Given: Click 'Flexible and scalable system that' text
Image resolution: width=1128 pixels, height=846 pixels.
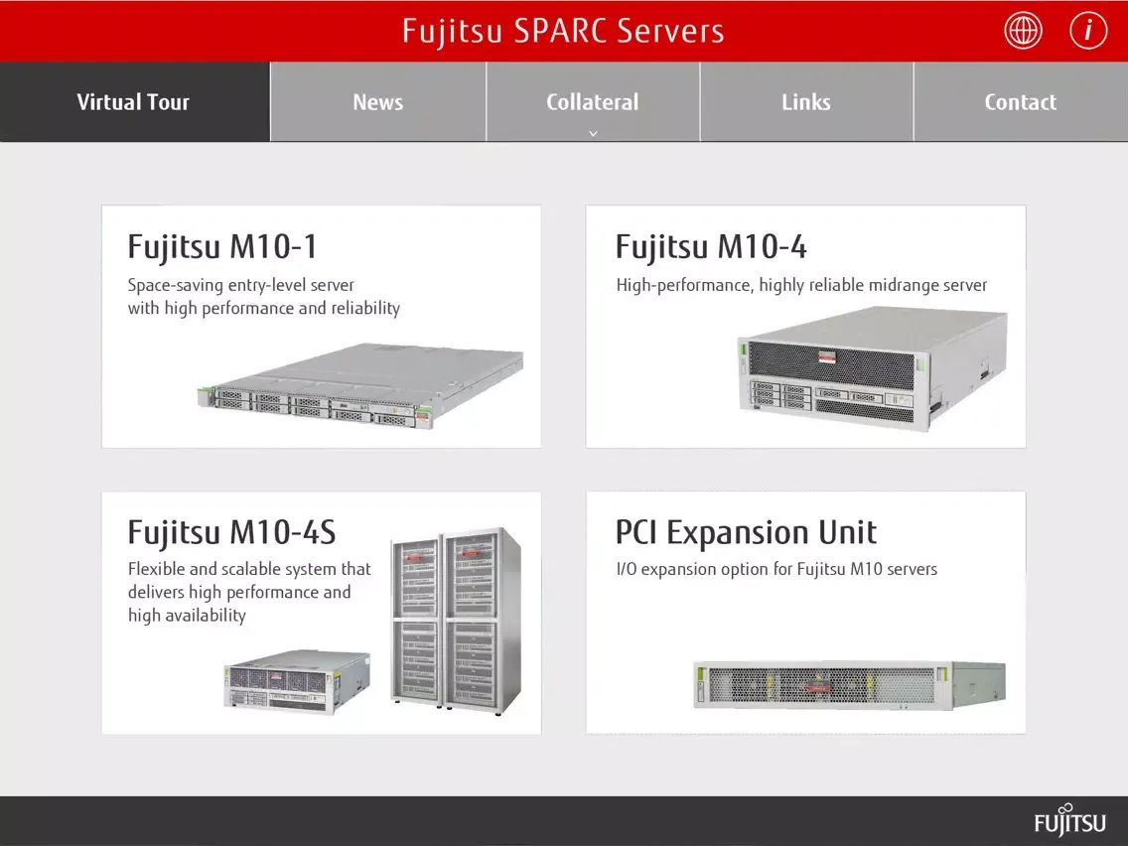Looking at the screenshot, I should [x=249, y=569].
